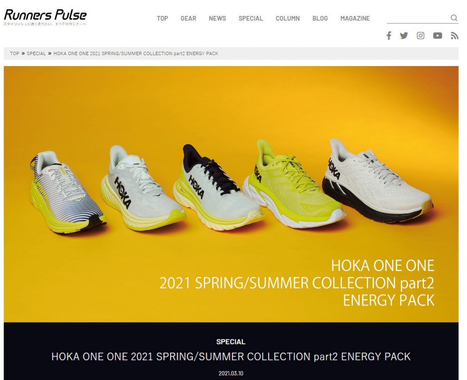Open the YouTube channel icon
The height and width of the screenshot is (380, 467).
437,36
